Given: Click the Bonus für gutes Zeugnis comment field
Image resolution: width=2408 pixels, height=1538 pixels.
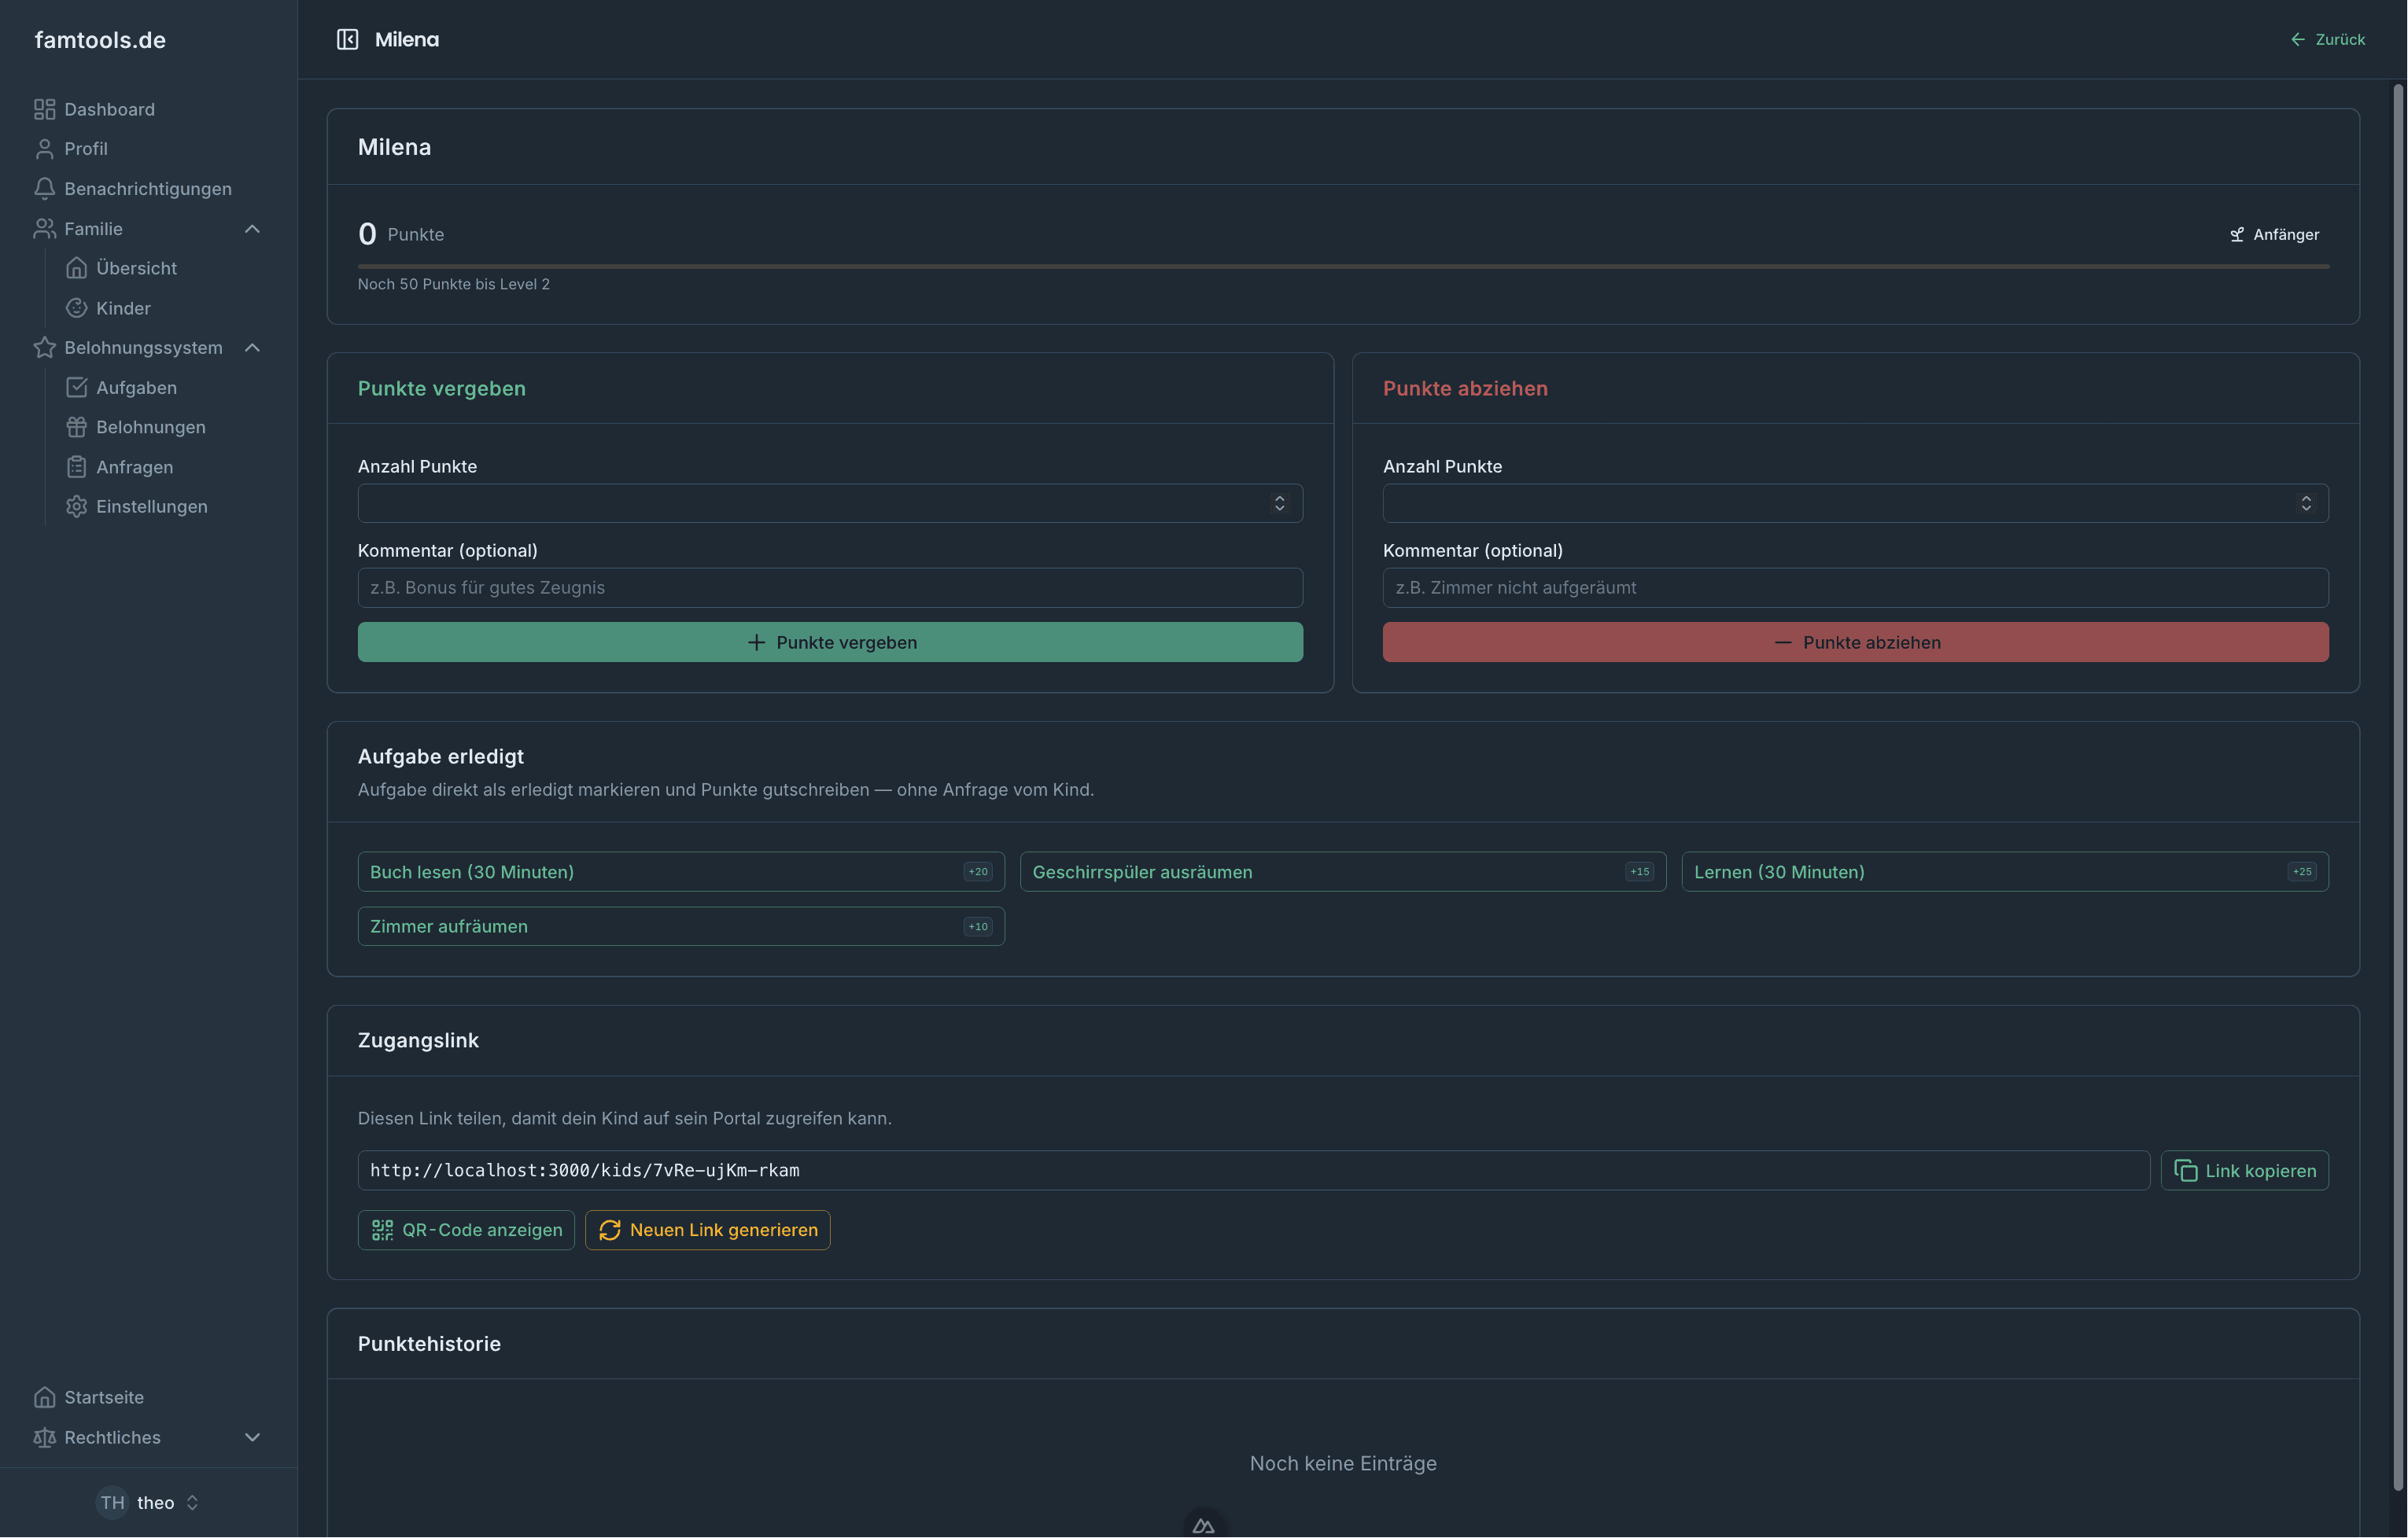Looking at the screenshot, I should pos(829,587).
